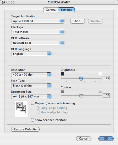Select the Settings tab

coord(67,10)
